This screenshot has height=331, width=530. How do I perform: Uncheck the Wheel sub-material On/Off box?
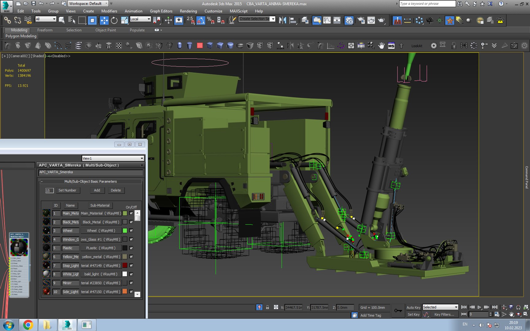131,230
